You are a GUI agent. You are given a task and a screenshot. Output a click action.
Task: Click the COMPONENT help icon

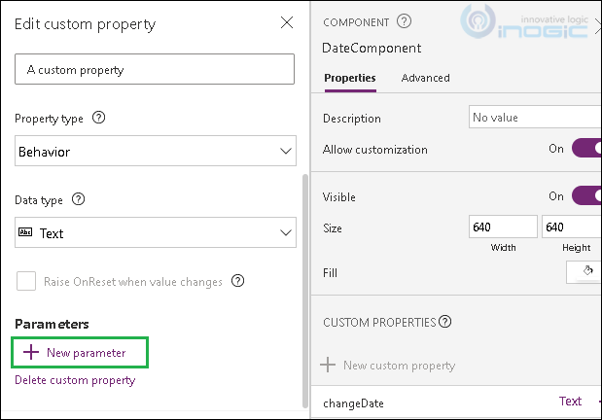pyautogui.click(x=404, y=21)
